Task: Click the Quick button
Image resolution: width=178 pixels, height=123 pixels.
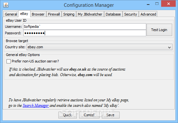Action: click(67, 115)
